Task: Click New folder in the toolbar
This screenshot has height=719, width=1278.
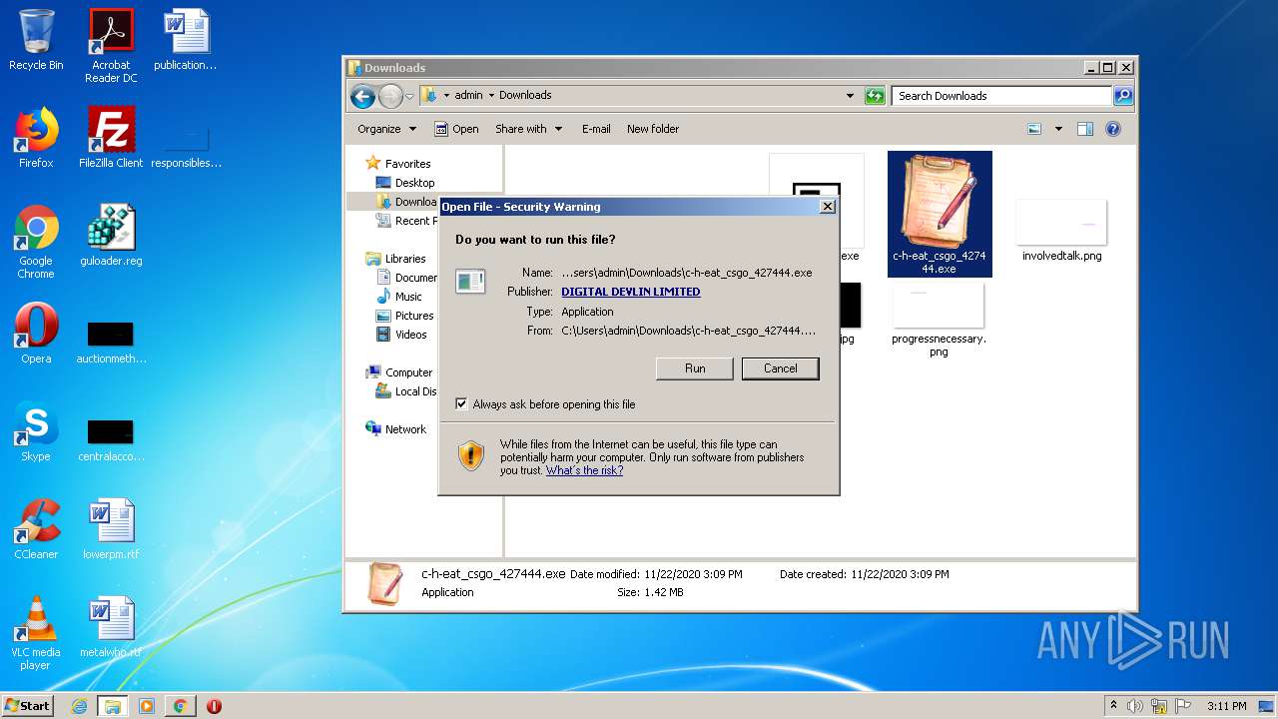Action: (653, 129)
